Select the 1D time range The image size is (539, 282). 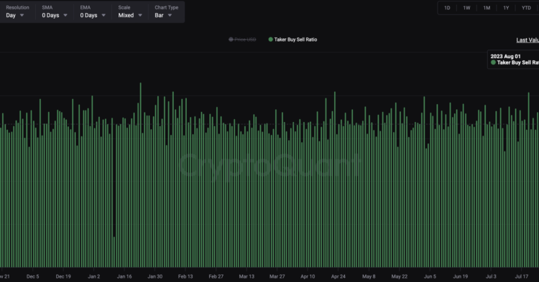(447, 8)
